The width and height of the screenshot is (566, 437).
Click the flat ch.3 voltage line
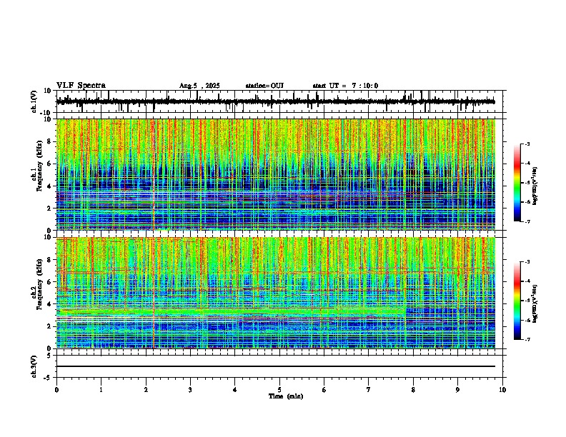point(275,366)
